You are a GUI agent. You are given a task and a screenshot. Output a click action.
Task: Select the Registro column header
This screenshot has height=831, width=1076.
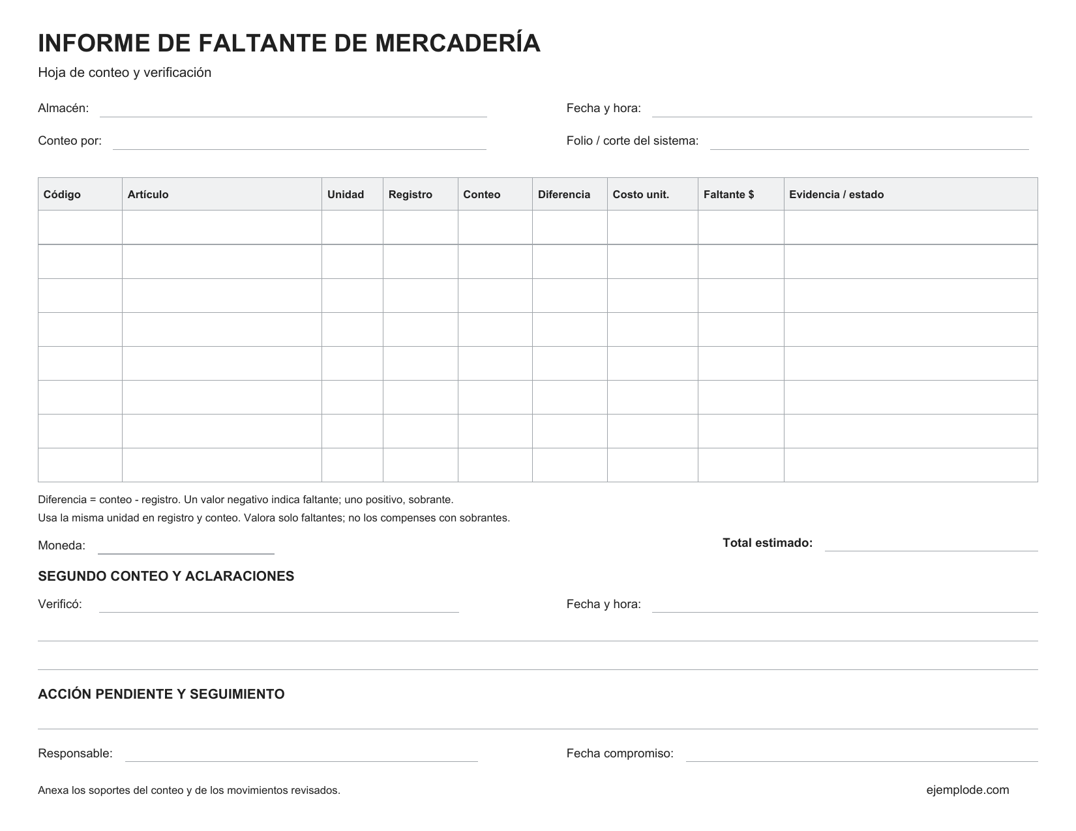(x=421, y=194)
